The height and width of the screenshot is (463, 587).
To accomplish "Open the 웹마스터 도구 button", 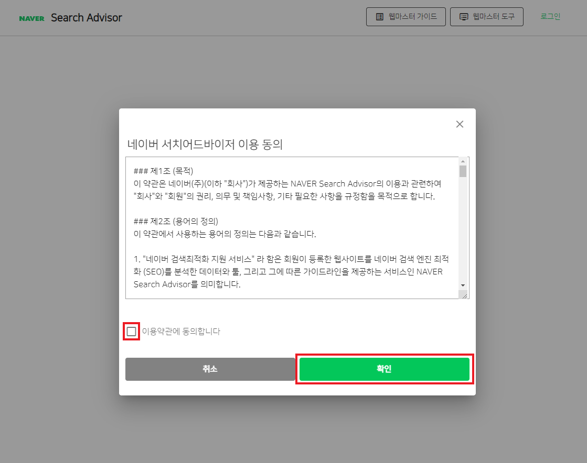I will coord(487,17).
